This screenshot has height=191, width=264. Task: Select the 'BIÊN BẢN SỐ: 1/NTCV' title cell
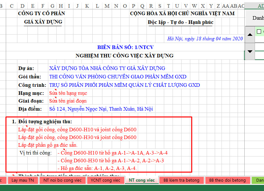click(x=125, y=47)
